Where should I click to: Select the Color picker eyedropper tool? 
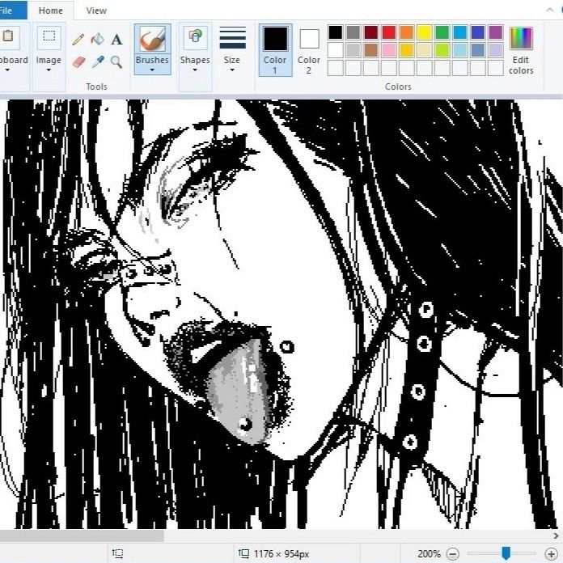97,61
